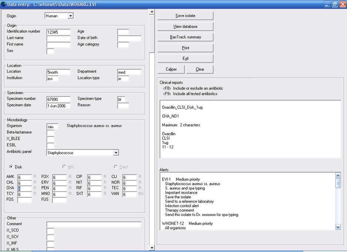Screen dimensions: 347x252
Task: Click the BacTrack summary button
Action: click(x=185, y=37)
